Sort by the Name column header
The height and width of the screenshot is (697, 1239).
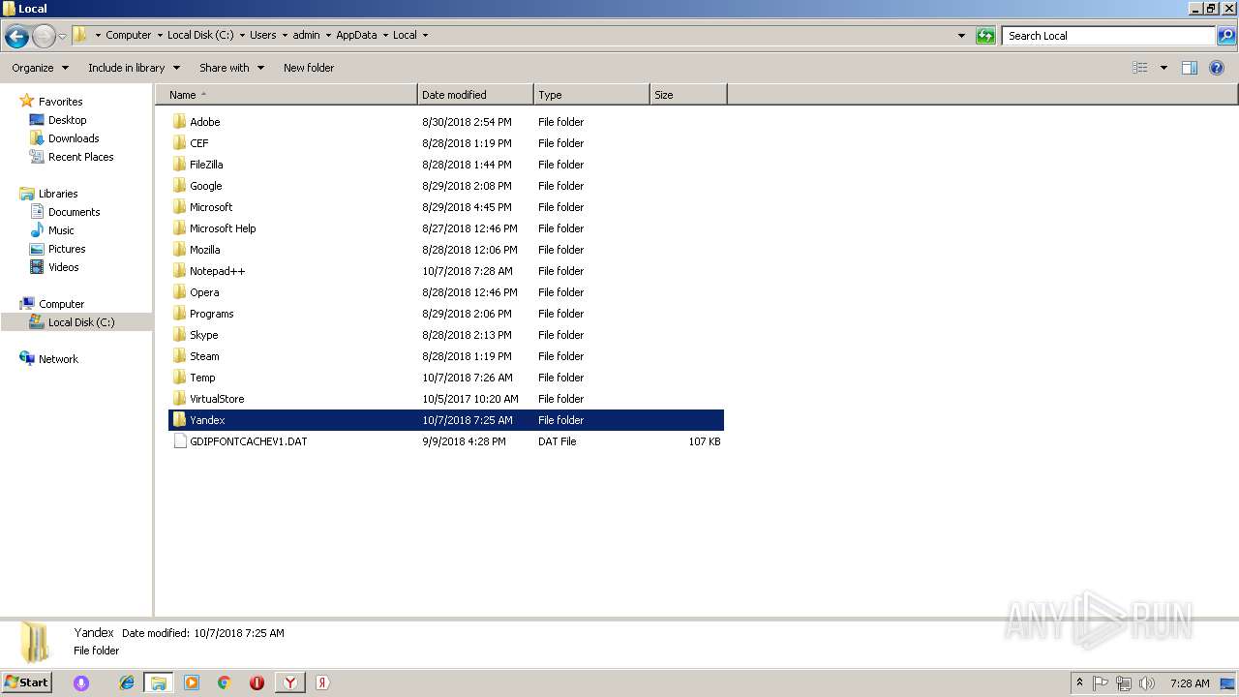[287, 95]
